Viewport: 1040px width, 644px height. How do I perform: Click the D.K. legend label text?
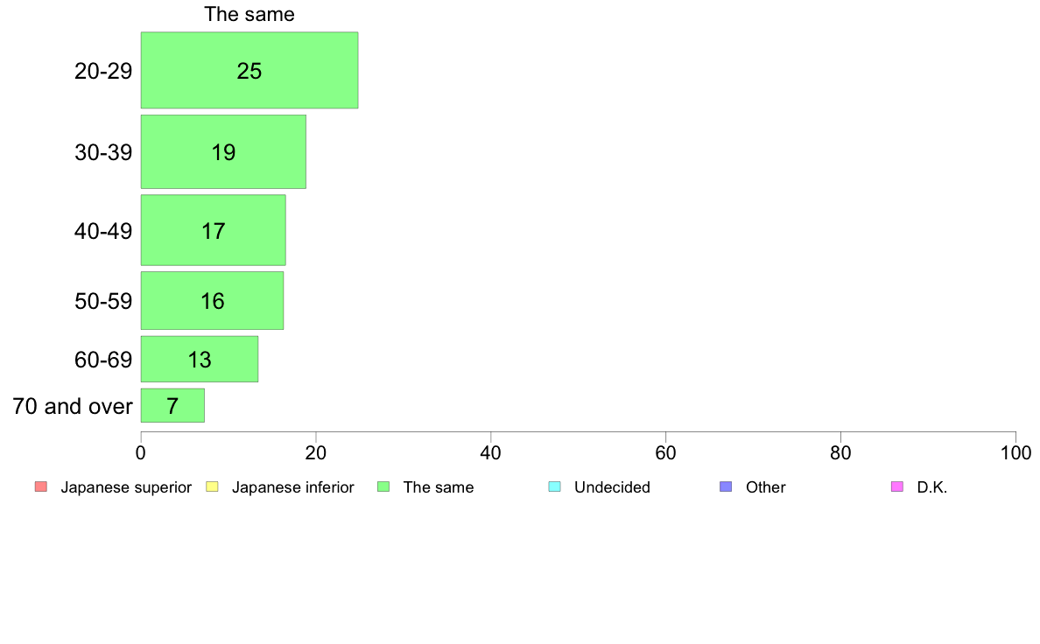[x=932, y=487]
